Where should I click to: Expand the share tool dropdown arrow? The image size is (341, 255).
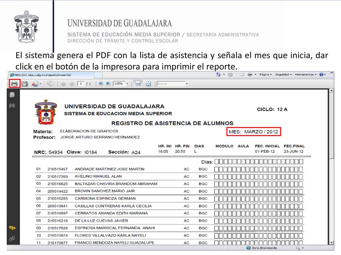pyautogui.click(x=40, y=84)
